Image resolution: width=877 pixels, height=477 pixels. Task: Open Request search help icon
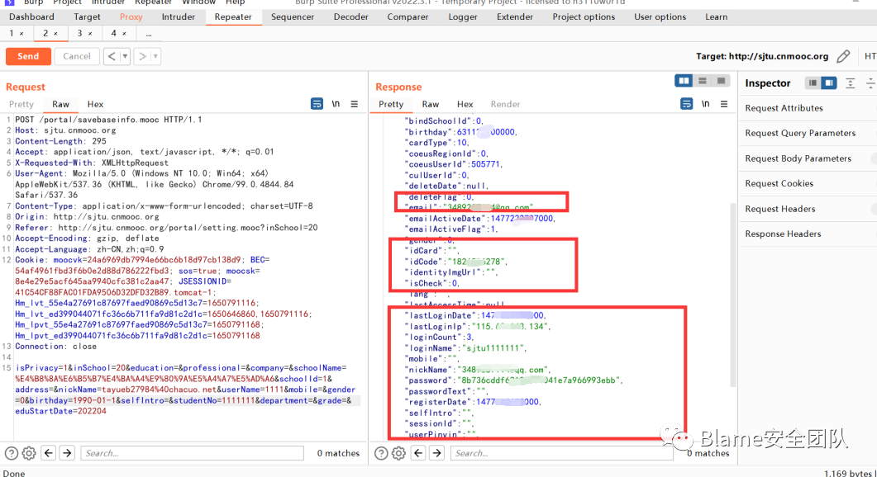(x=12, y=453)
